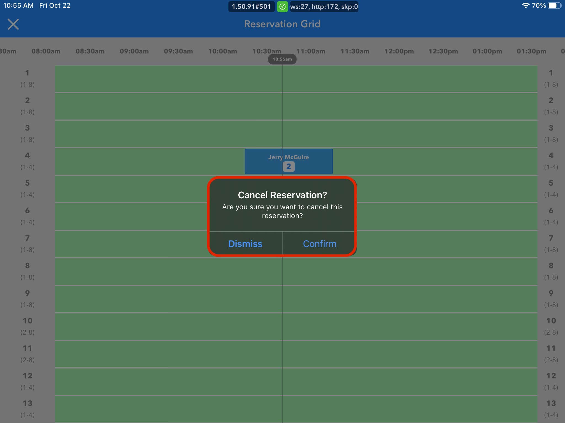This screenshot has width=565, height=423.
Task: Confirm the reservation cancellation
Action: click(x=319, y=244)
